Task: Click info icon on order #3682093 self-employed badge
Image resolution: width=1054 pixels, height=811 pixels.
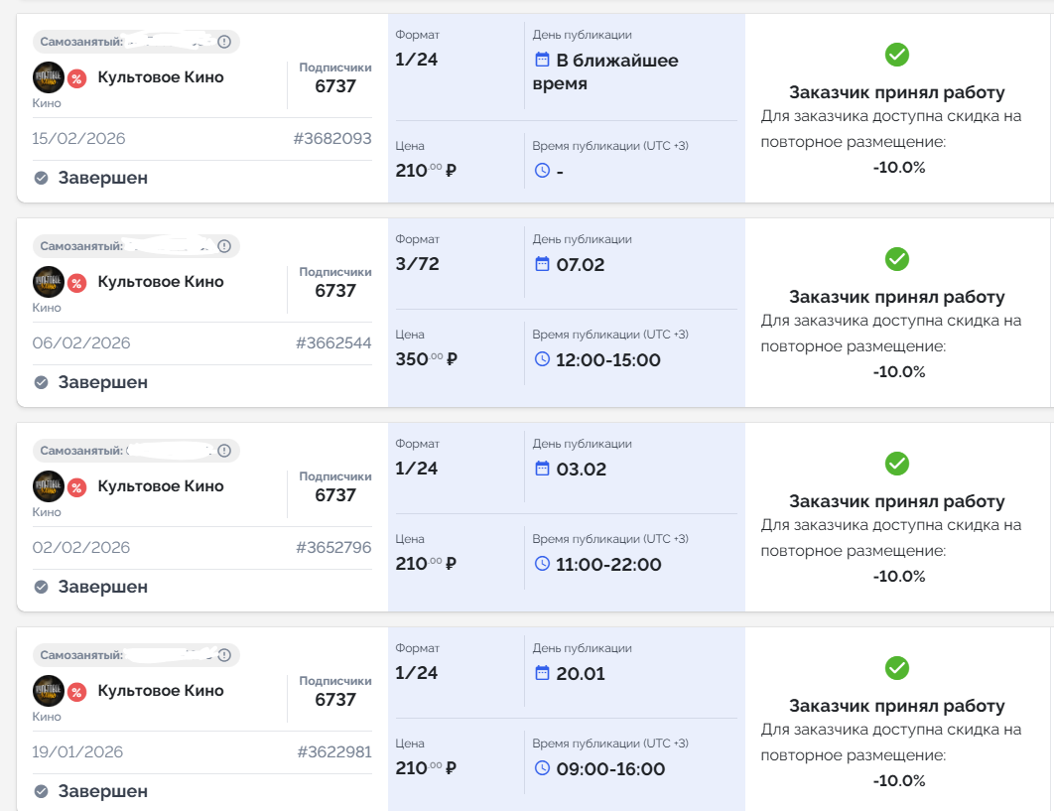Action: [224, 42]
